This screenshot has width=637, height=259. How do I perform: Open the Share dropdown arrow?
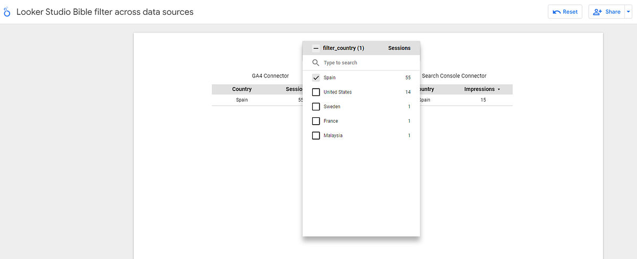(x=629, y=12)
